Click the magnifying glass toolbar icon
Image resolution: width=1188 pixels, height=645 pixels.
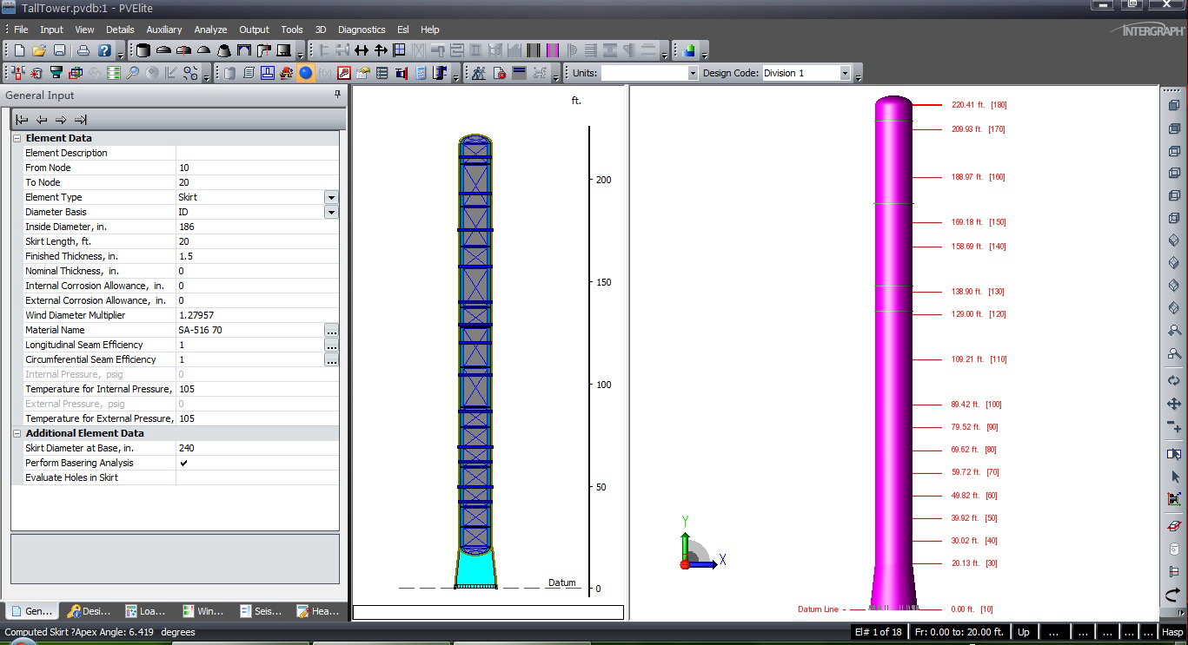click(132, 73)
